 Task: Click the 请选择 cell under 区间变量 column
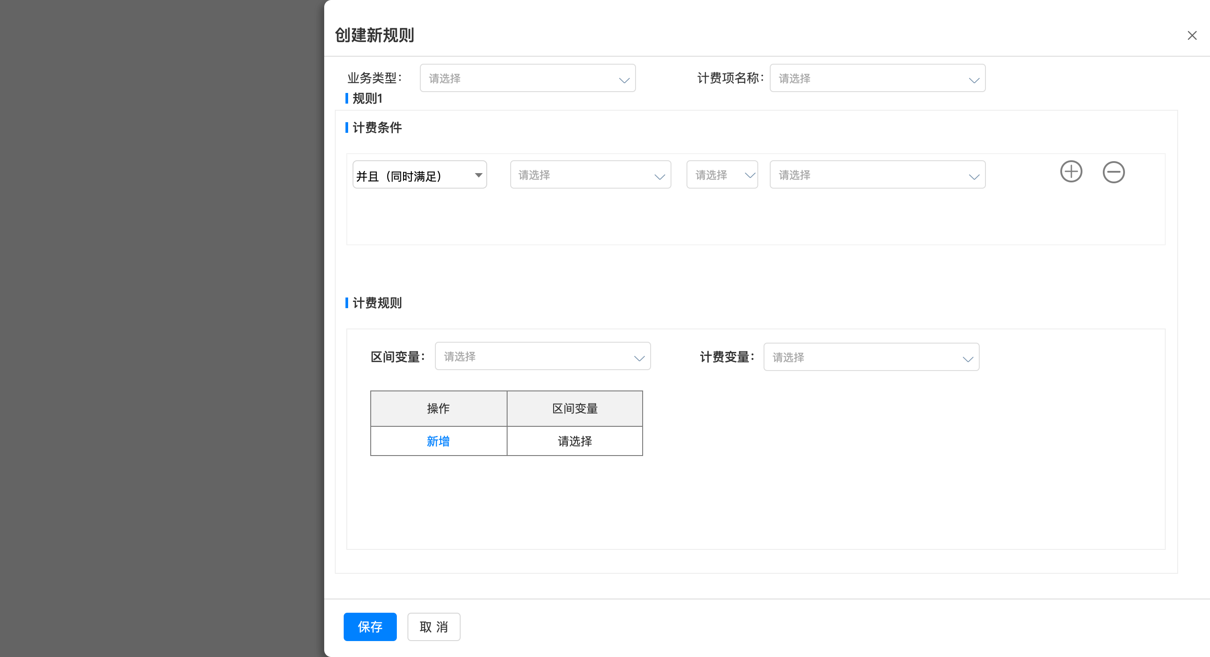pos(574,441)
